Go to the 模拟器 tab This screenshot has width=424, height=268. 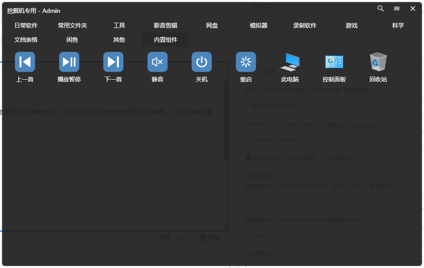[259, 25]
